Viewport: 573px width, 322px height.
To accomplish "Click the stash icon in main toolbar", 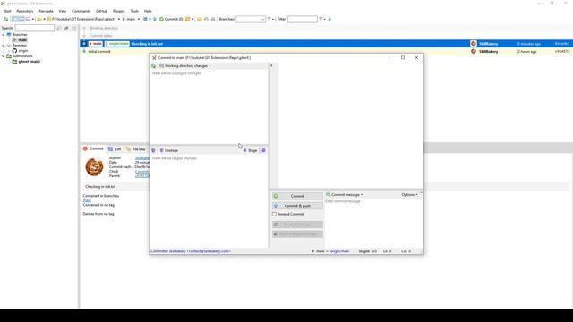I will pyautogui.click(x=187, y=19).
